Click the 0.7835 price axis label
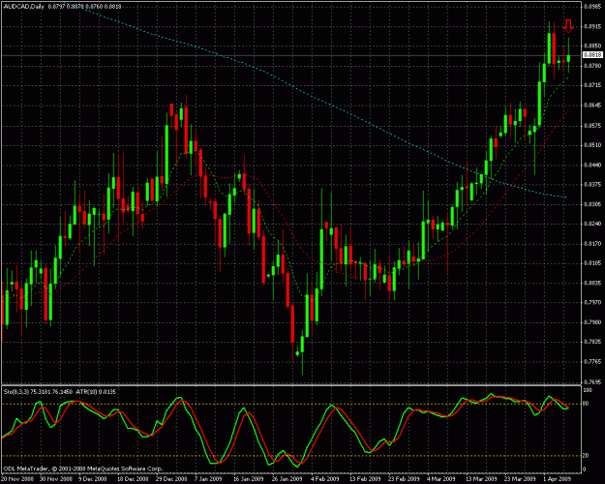The width and height of the screenshot is (605, 484). coord(593,342)
